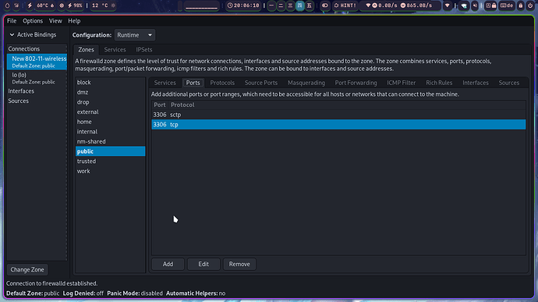This screenshot has width=538, height=302.
Task: Click the muted volume icon
Action: (475, 5)
